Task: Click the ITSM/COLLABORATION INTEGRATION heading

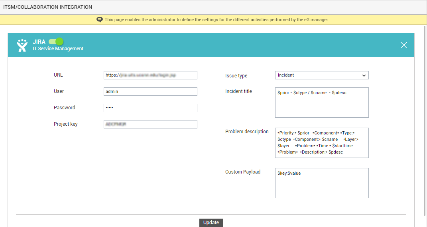Action: coord(48,7)
